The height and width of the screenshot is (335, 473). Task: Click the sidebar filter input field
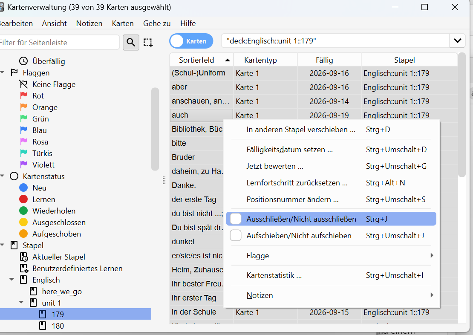tap(59, 42)
